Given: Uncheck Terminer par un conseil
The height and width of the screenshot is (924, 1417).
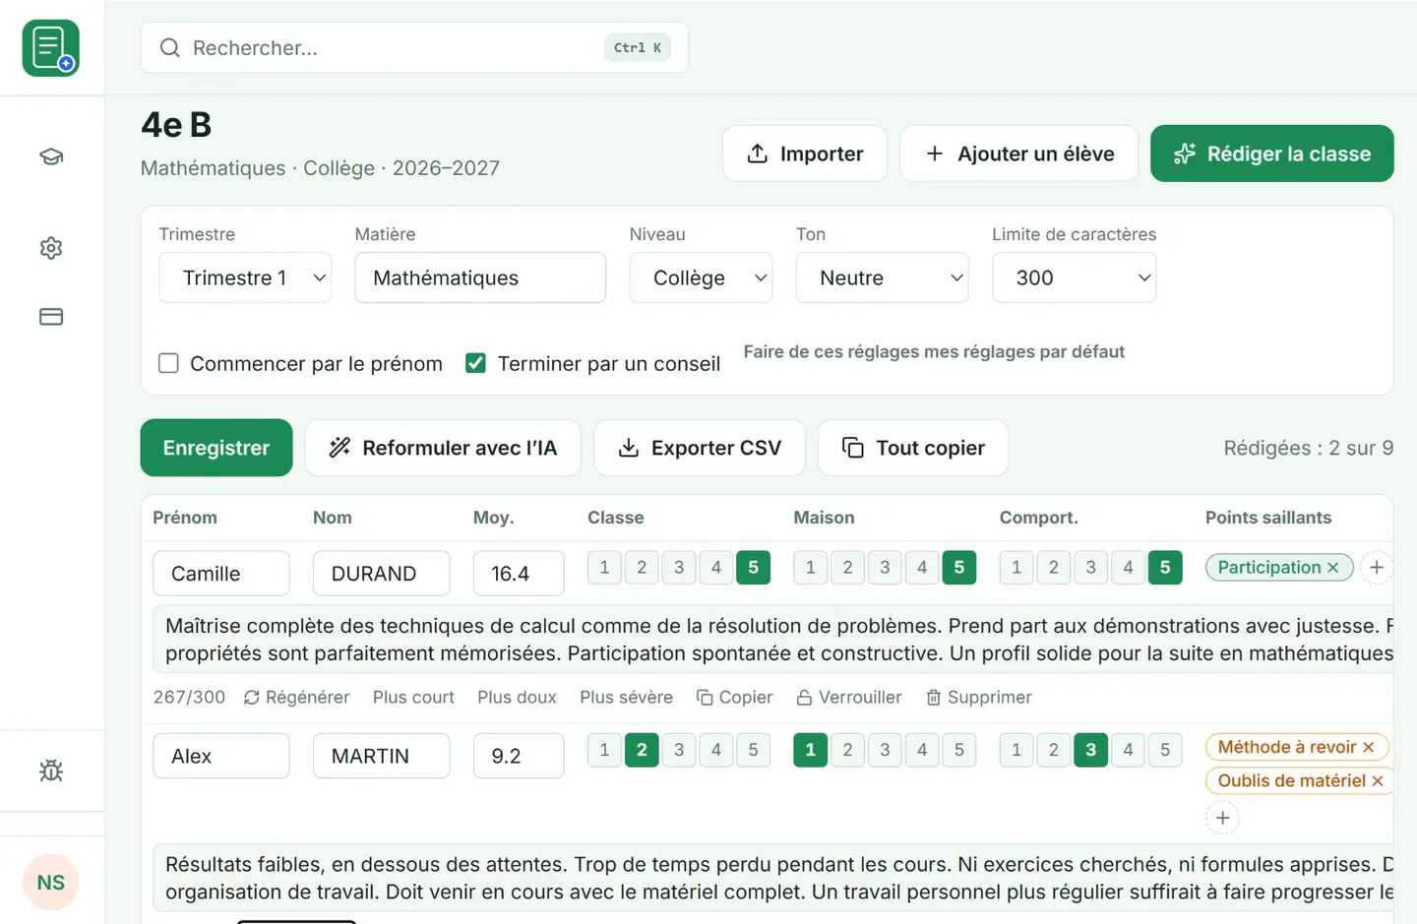Looking at the screenshot, I should click(475, 363).
